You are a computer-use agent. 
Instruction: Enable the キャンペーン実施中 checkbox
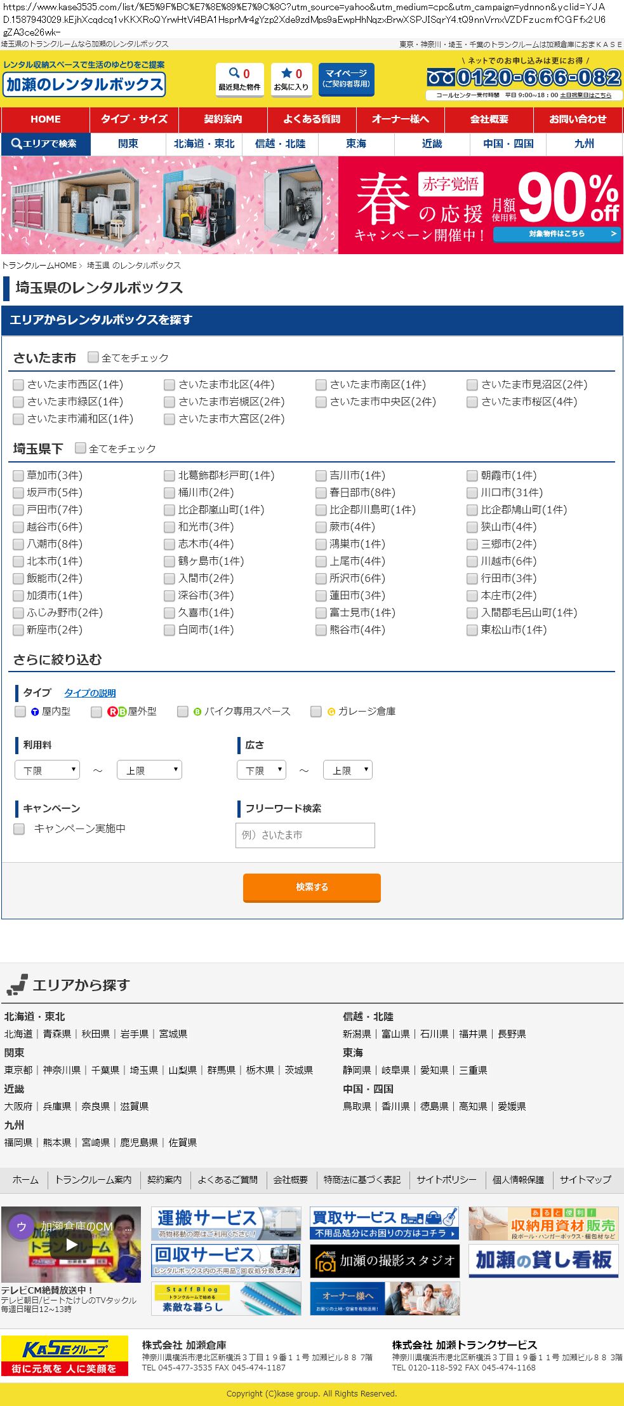(20, 829)
